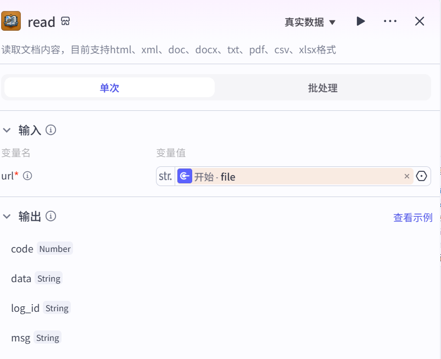Open the three-dot more options menu
Screen dimensions: 441x359
pyautogui.click(x=390, y=21)
